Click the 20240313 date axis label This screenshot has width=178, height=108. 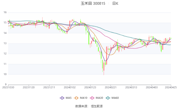point(131,87)
